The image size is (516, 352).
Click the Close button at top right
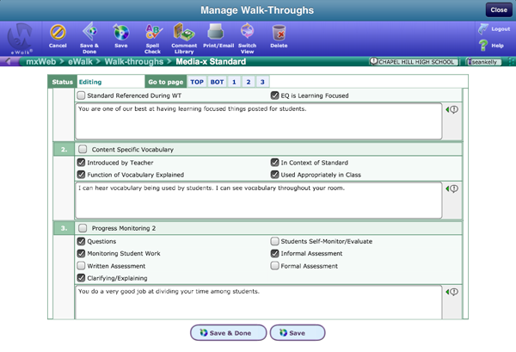[x=497, y=9]
